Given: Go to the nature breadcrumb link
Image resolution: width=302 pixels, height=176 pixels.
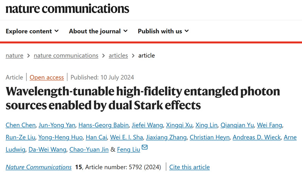Looking at the screenshot, I should [14, 56].
